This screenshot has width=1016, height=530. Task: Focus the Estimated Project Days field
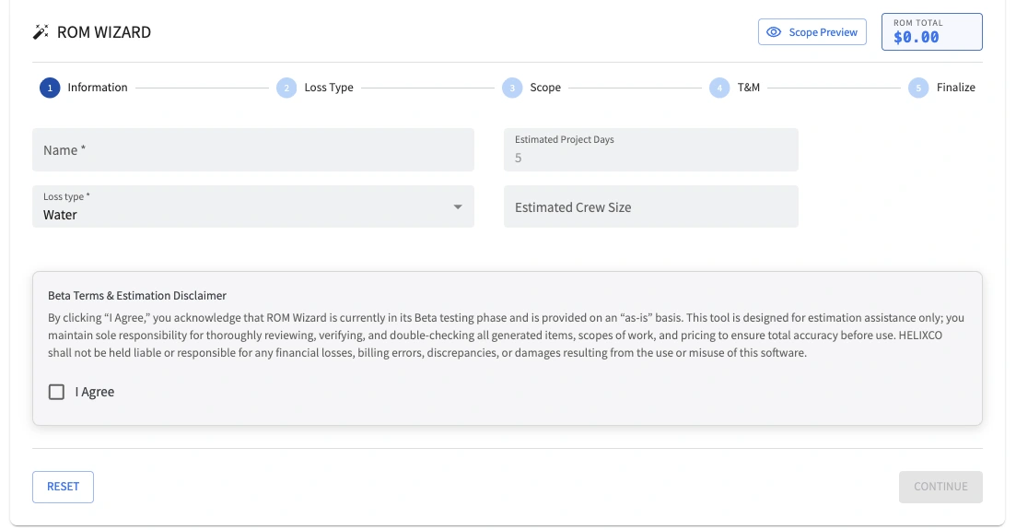[651, 150]
